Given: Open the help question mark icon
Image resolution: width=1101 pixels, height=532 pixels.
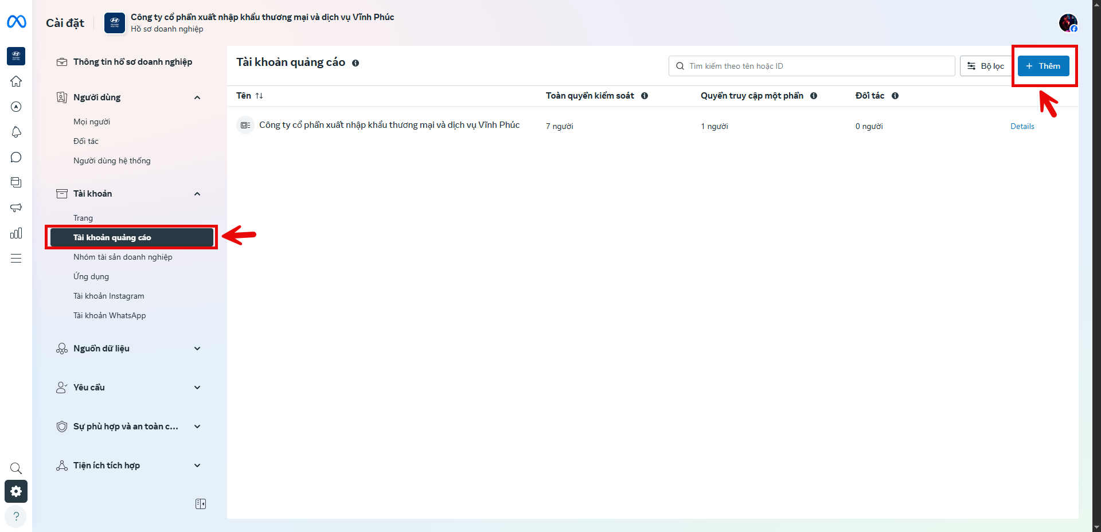Looking at the screenshot, I should [16, 516].
